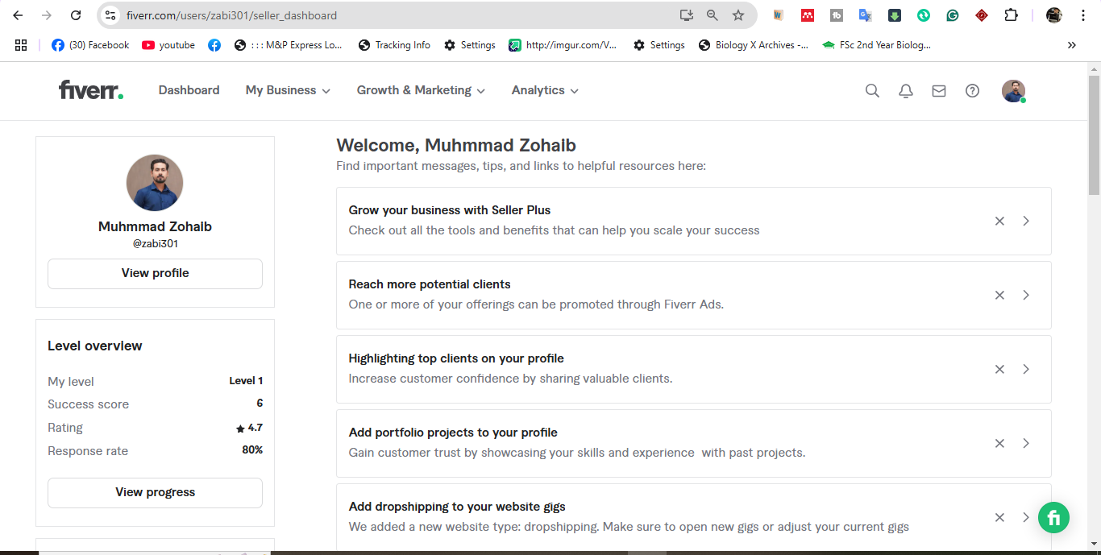Expand the Analytics dropdown

545,90
